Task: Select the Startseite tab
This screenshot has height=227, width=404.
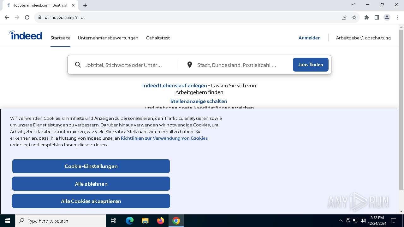Action: click(60, 38)
